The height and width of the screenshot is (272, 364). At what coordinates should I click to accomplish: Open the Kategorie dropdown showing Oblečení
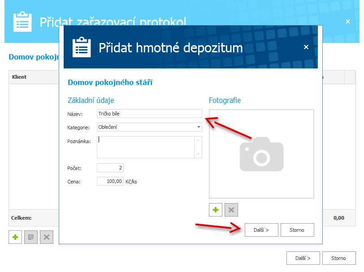pyautogui.click(x=149, y=127)
